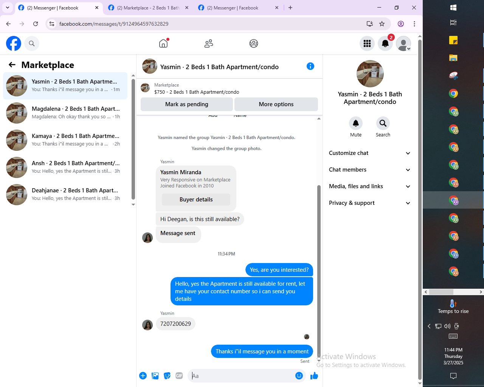Attach a file using the photo icon

click(x=155, y=376)
